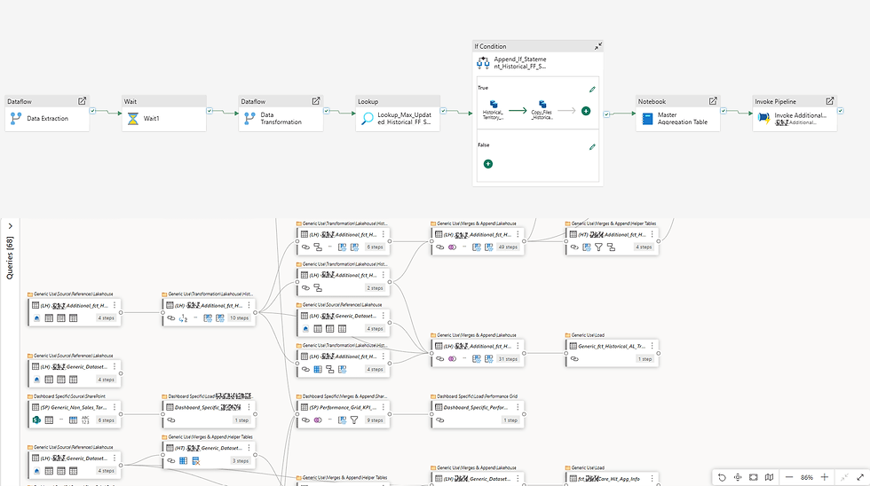Edit the True branch with pencil icon
Screen dimensions: 870x486
(x=592, y=90)
